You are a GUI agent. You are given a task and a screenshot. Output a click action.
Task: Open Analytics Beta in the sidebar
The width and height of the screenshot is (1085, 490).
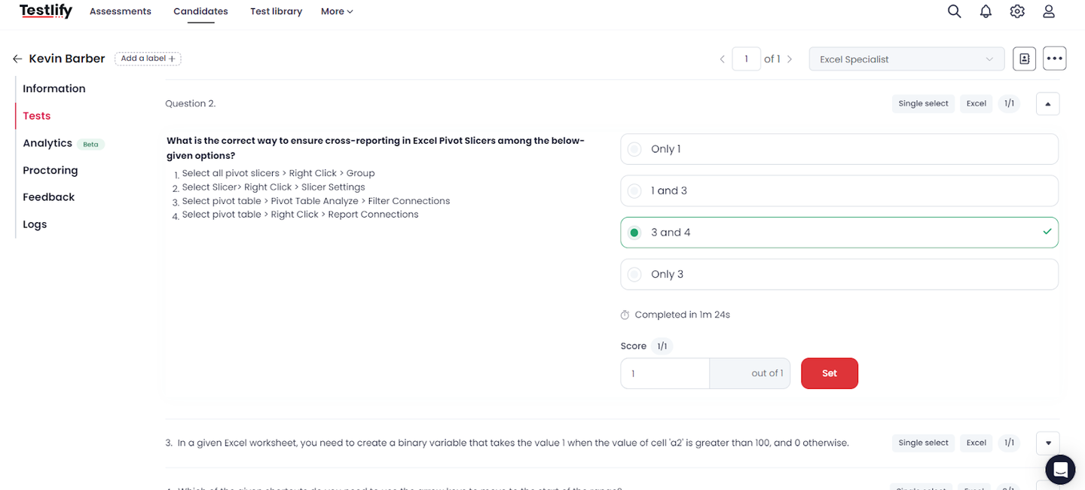(63, 143)
